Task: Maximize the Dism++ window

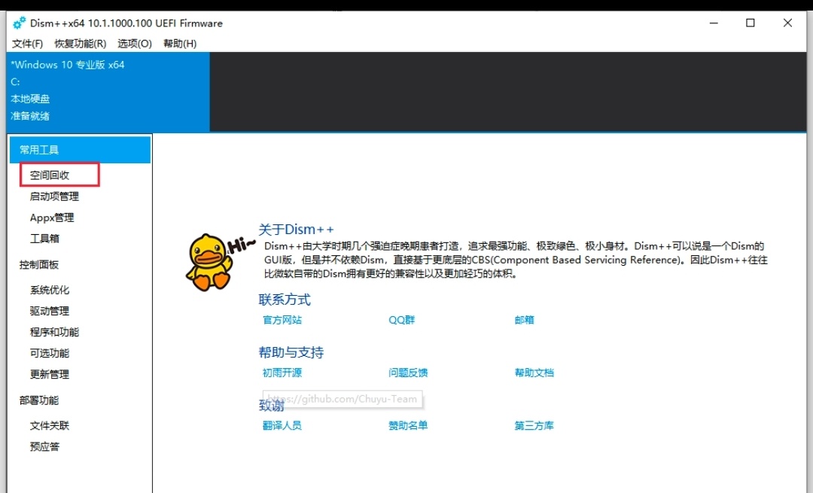Action: pos(751,23)
